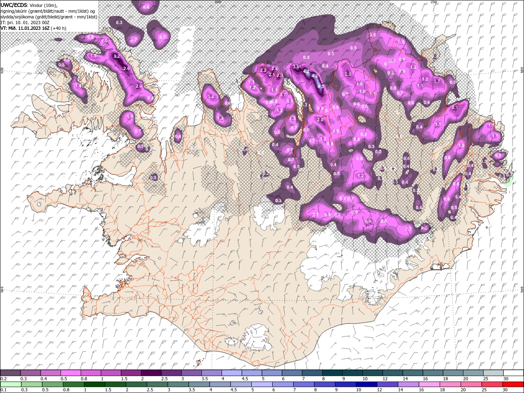This screenshot has width=524, height=393.
Task: Select upper legend swatch between 0.3 and 0.4
Action: [30, 373]
